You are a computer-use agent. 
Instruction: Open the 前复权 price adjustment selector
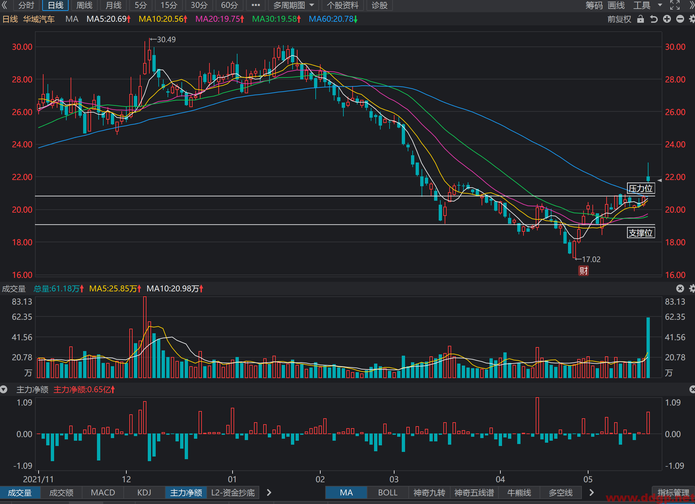pyautogui.click(x=619, y=19)
